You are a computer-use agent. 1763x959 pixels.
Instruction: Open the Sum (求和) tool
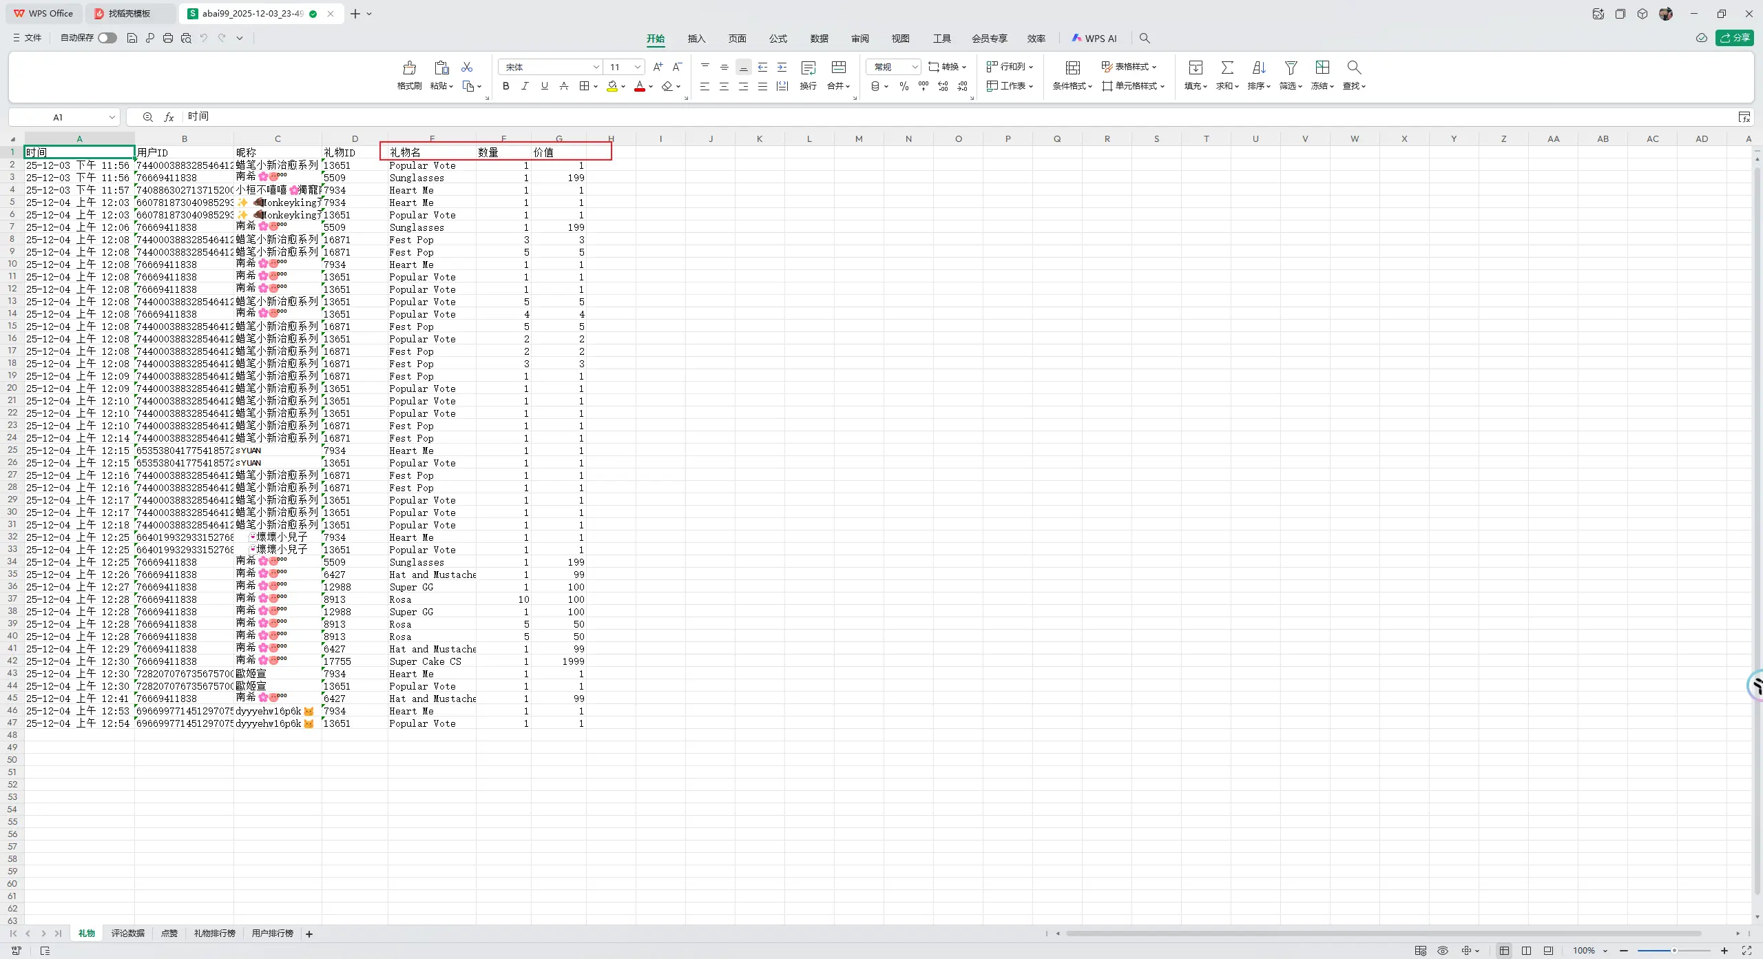pyautogui.click(x=1227, y=68)
